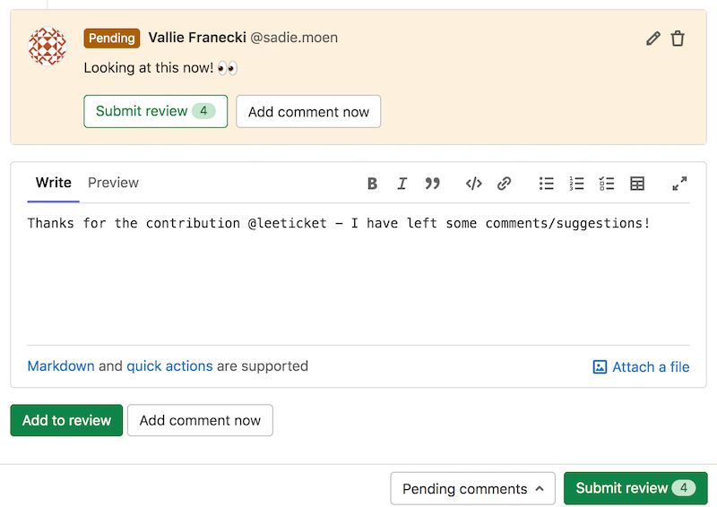Expand the Pending comments dropdown
The height and width of the screenshot is (507, 717).
472,488
